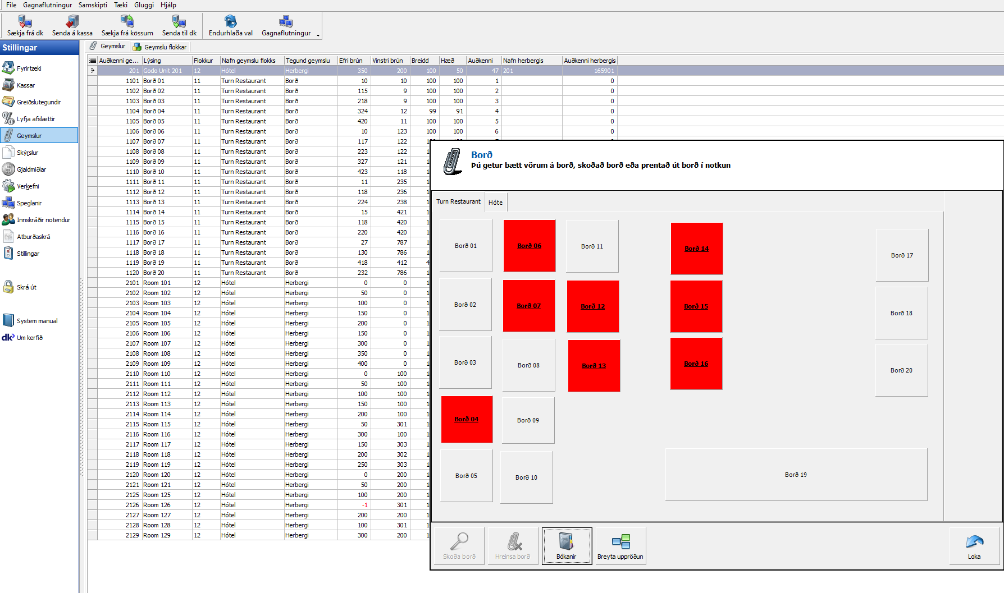1004x593 pixels.
Task: Click the Endurhlaða val icon
Action: (x=230, y=22)
